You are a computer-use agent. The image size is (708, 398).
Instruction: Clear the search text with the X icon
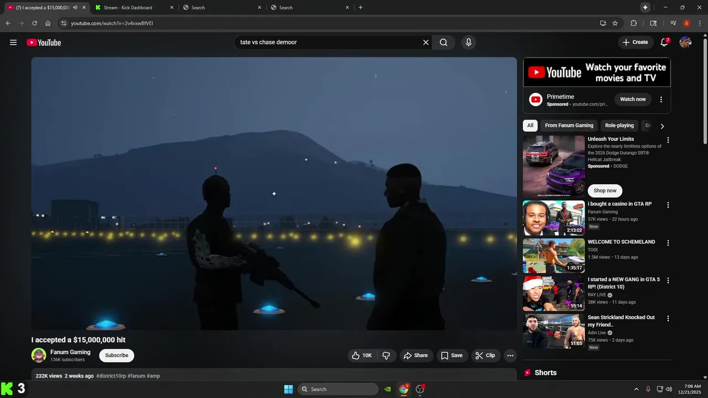426,43
